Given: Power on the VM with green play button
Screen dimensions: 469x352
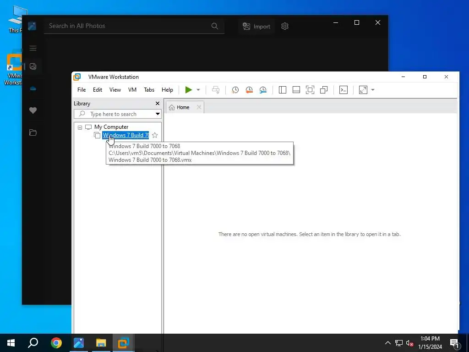Looking at the screenshot, I should coord(188,90).
